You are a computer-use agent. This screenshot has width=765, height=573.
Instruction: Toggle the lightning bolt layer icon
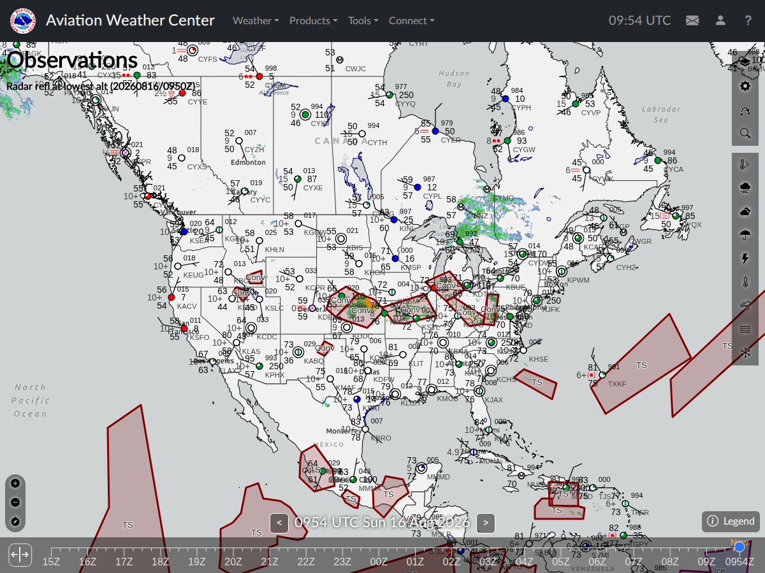pyautogui.click(x=745, y=258)
